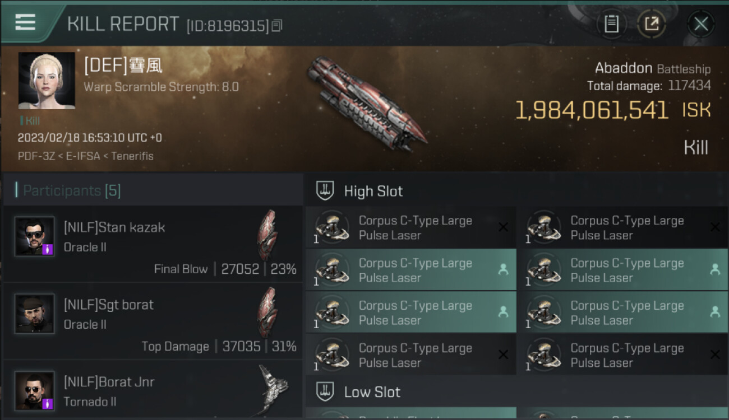
Task: Click the PDF-3Z system location link
Action: point(35,156)
